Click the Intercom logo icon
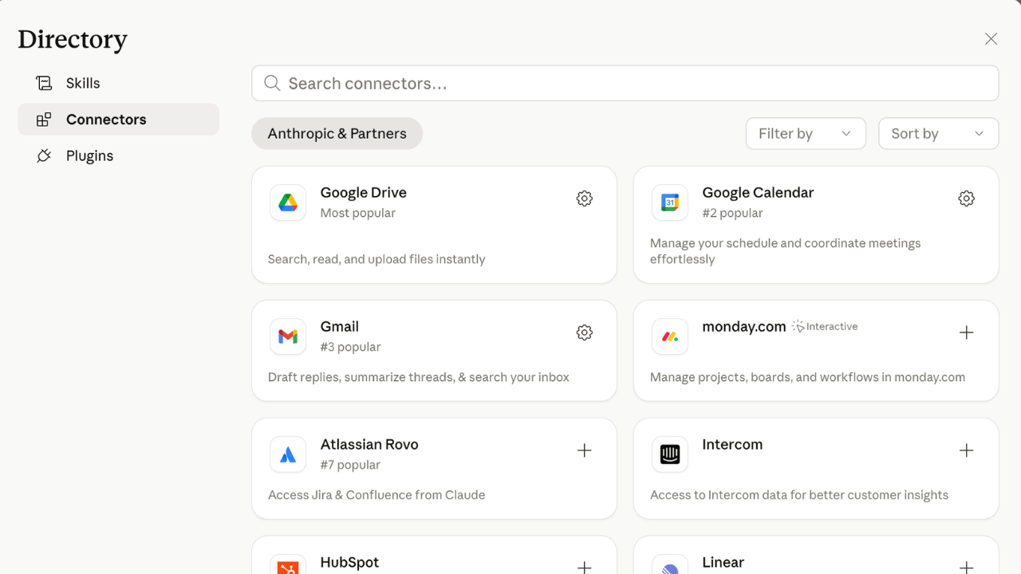This screenshot has height=574, width=1021. point(670,454)
